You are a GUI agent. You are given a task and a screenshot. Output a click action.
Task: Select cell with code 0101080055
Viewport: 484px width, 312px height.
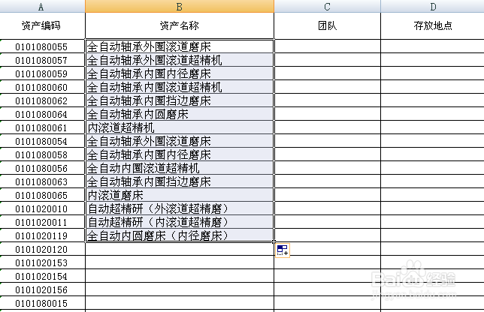pos(42,46)
